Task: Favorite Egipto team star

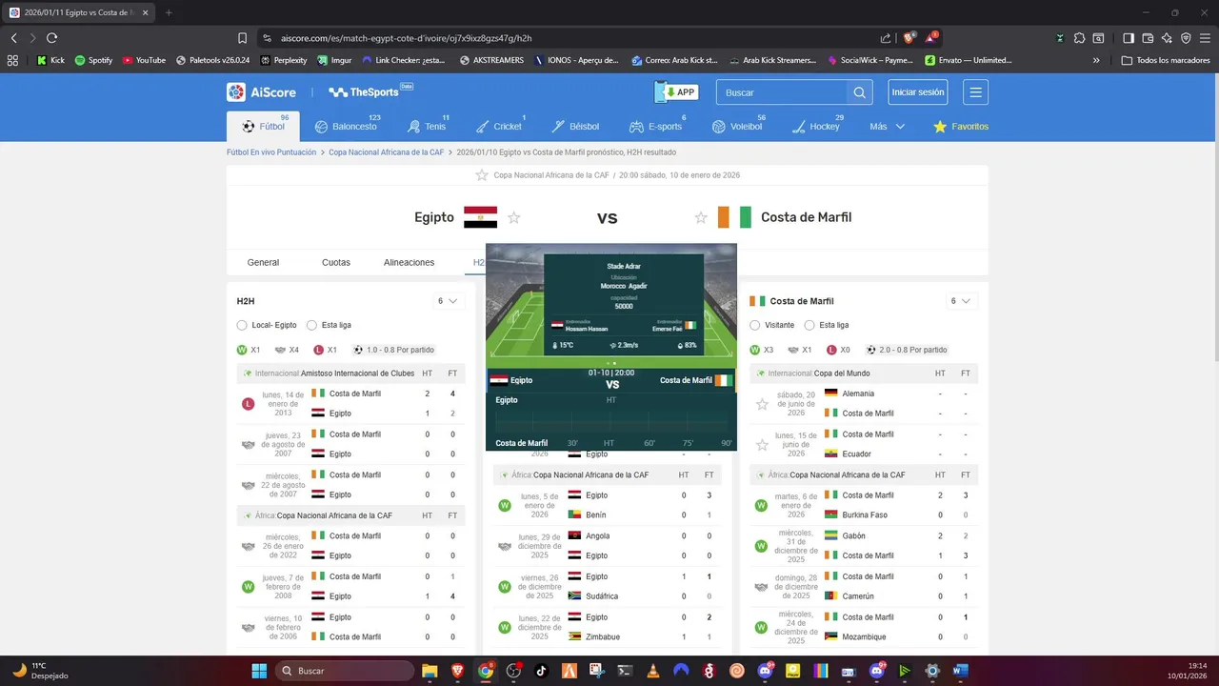Action: point(514,217)
